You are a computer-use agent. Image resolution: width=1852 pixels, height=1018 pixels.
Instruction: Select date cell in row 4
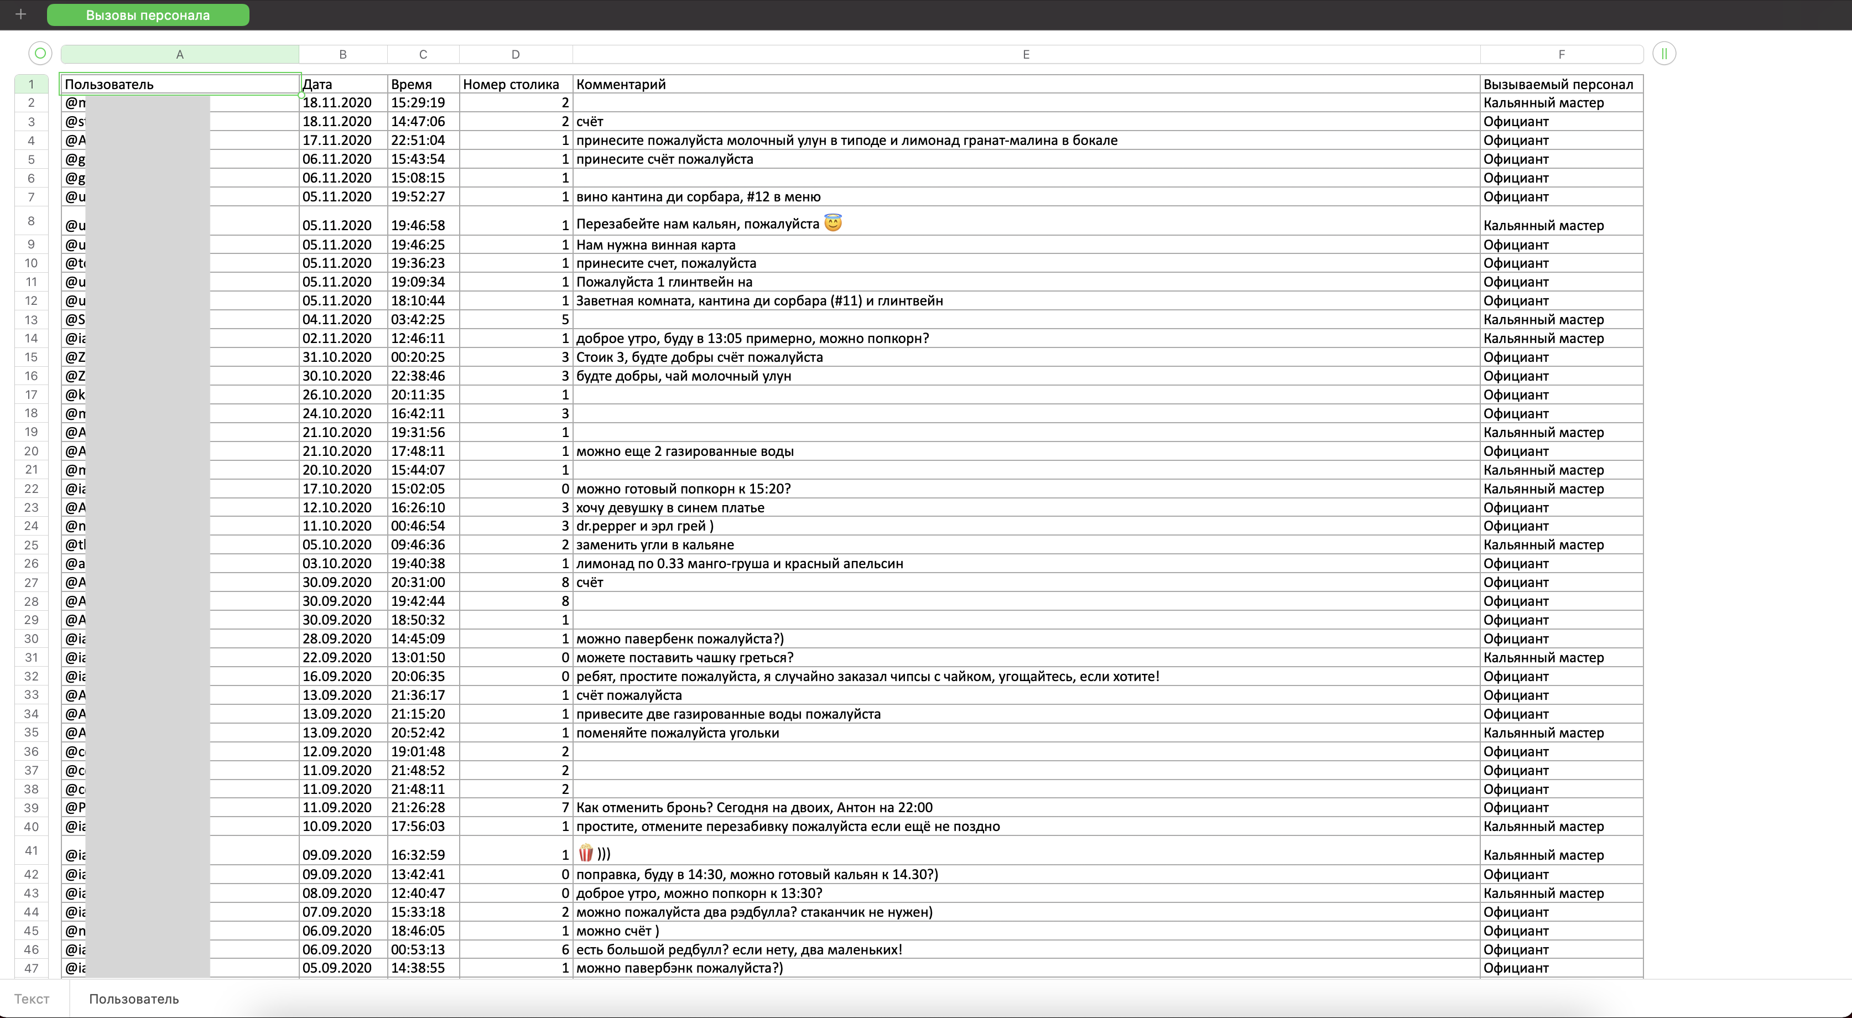tap(343, 140)
